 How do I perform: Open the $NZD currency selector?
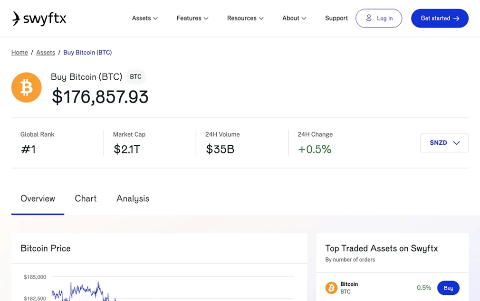(444, 143)
